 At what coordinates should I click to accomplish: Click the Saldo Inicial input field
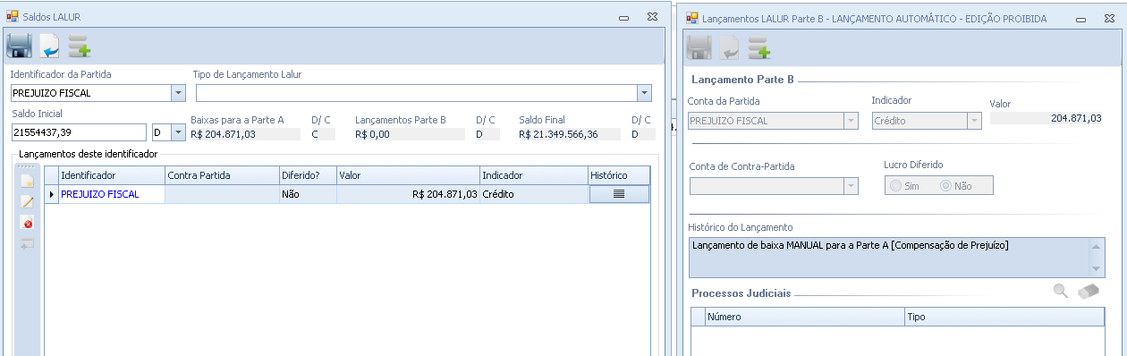tap(79, 132)
